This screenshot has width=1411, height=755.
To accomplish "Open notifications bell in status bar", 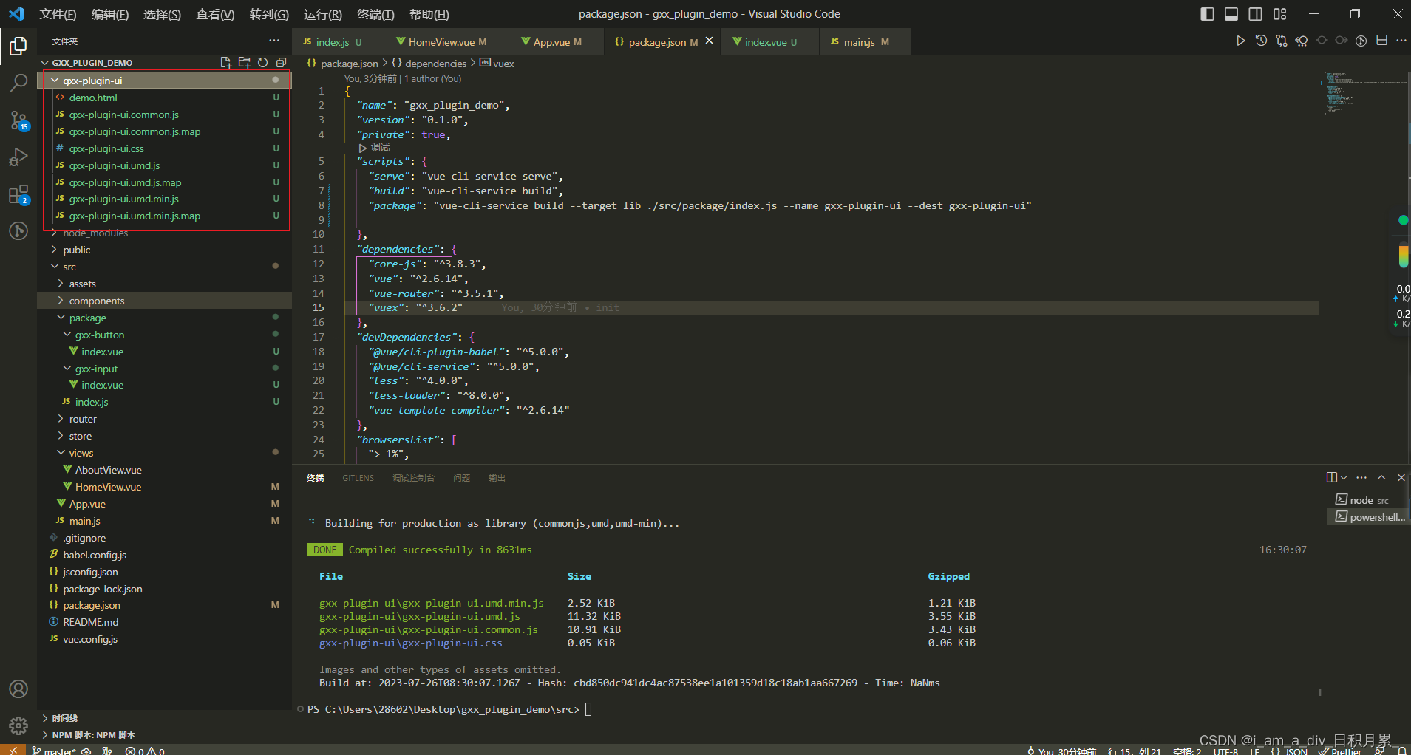I will click(1401, 751).
